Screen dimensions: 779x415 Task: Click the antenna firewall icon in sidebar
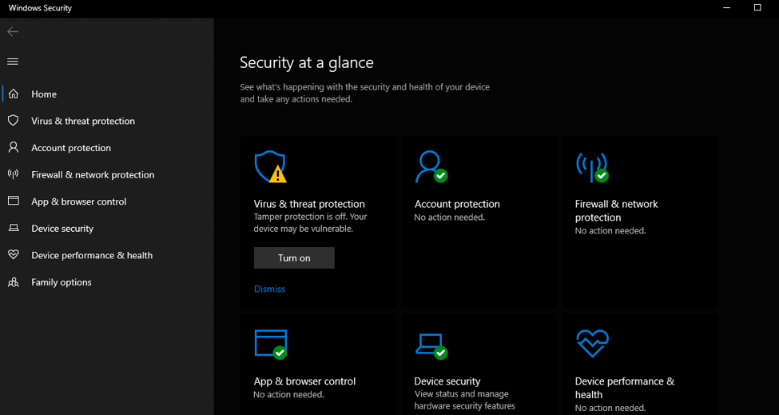click(x=14, y=174)
